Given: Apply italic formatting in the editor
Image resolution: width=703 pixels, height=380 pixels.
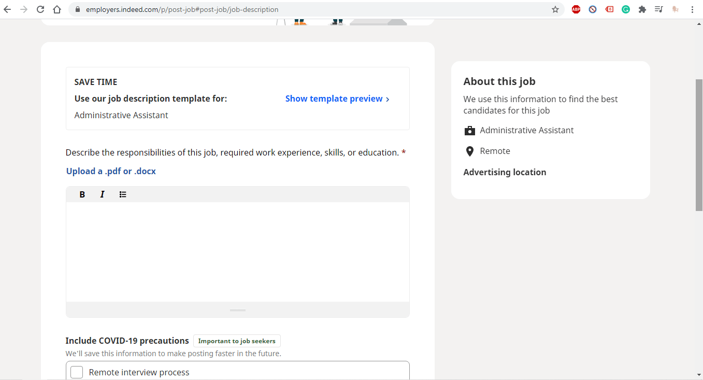Looking at the screenshot, I should tap(102, 194).
